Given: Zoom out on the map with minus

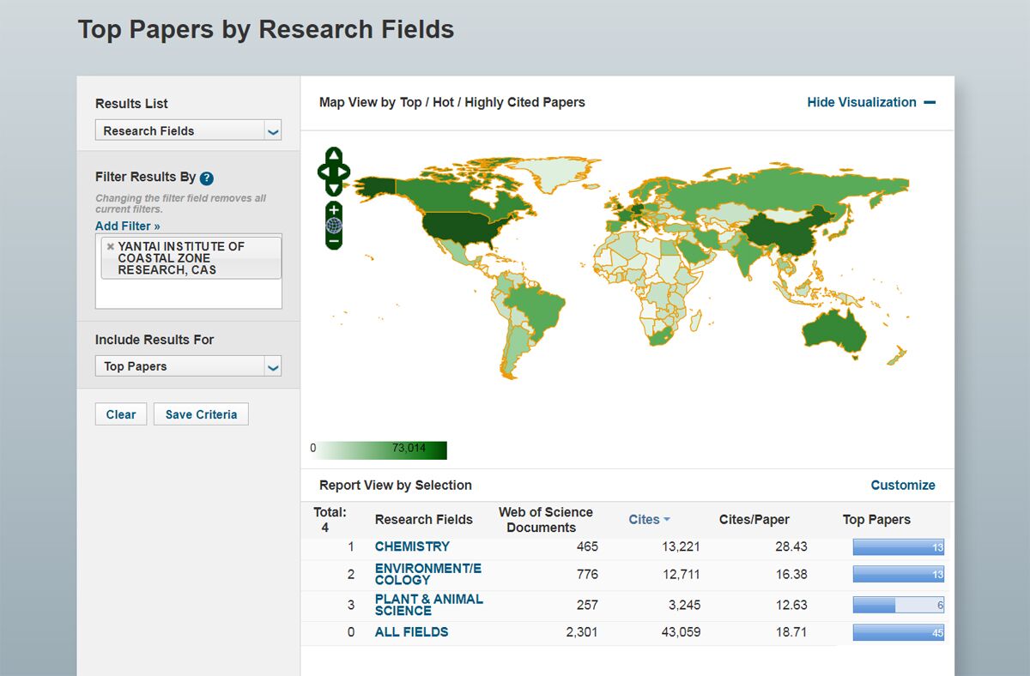Looking at the screenshot, I should pos(334,241).
